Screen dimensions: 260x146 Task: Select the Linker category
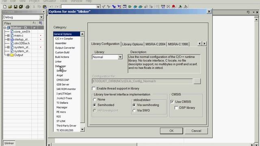pyautogui.click(x=58, y=61)
